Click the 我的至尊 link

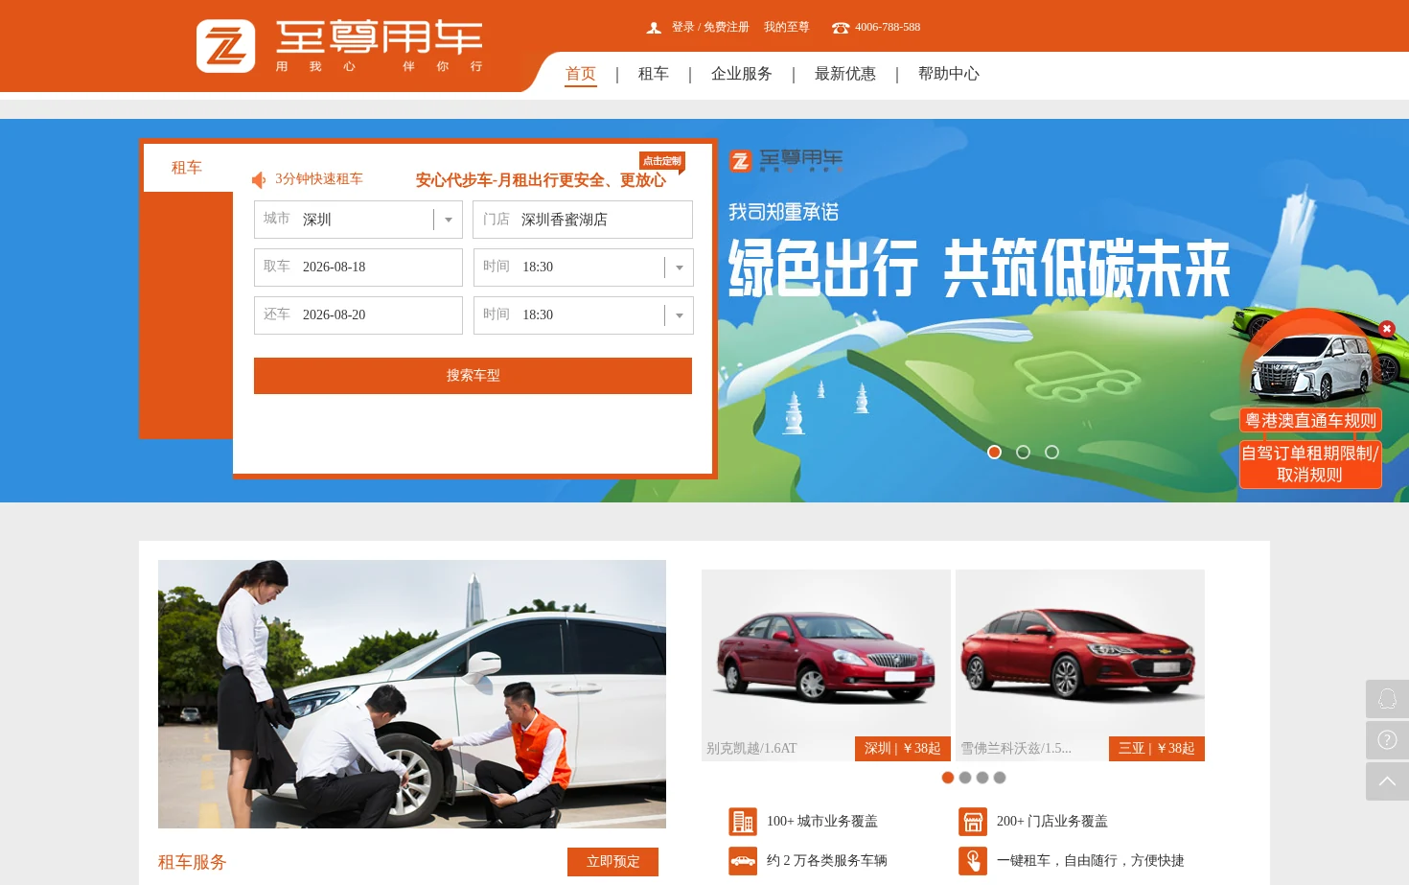point(787,27)
